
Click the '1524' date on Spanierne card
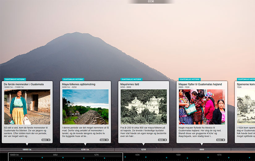[x=239, y=87]
